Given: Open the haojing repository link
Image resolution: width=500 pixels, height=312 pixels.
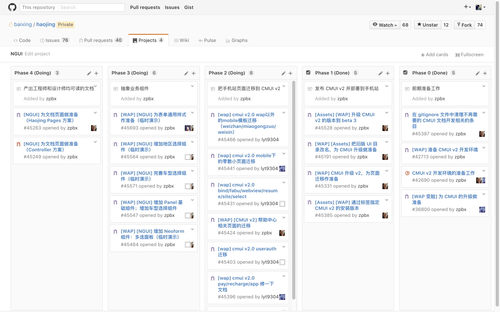Looking at the screenshot, I should [x=46, y=24].
